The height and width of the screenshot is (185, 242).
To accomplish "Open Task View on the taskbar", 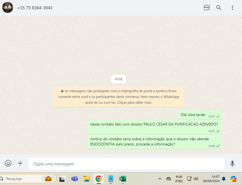I will [62, 179].
